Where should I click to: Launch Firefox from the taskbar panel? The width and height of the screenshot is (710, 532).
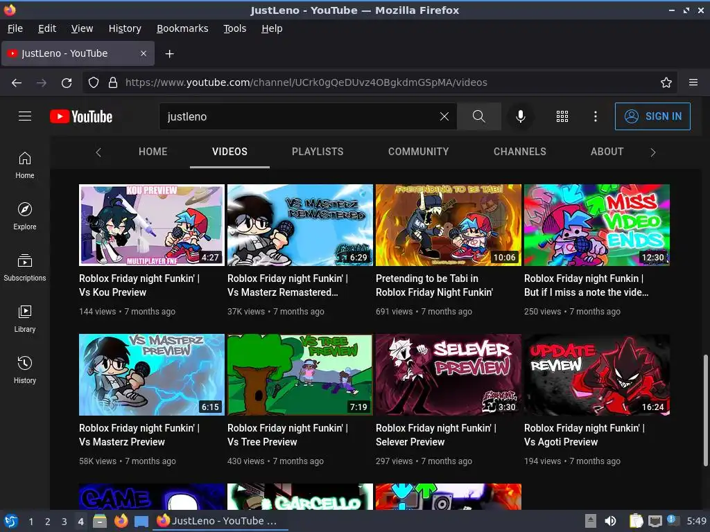click(x=121, y=521)
